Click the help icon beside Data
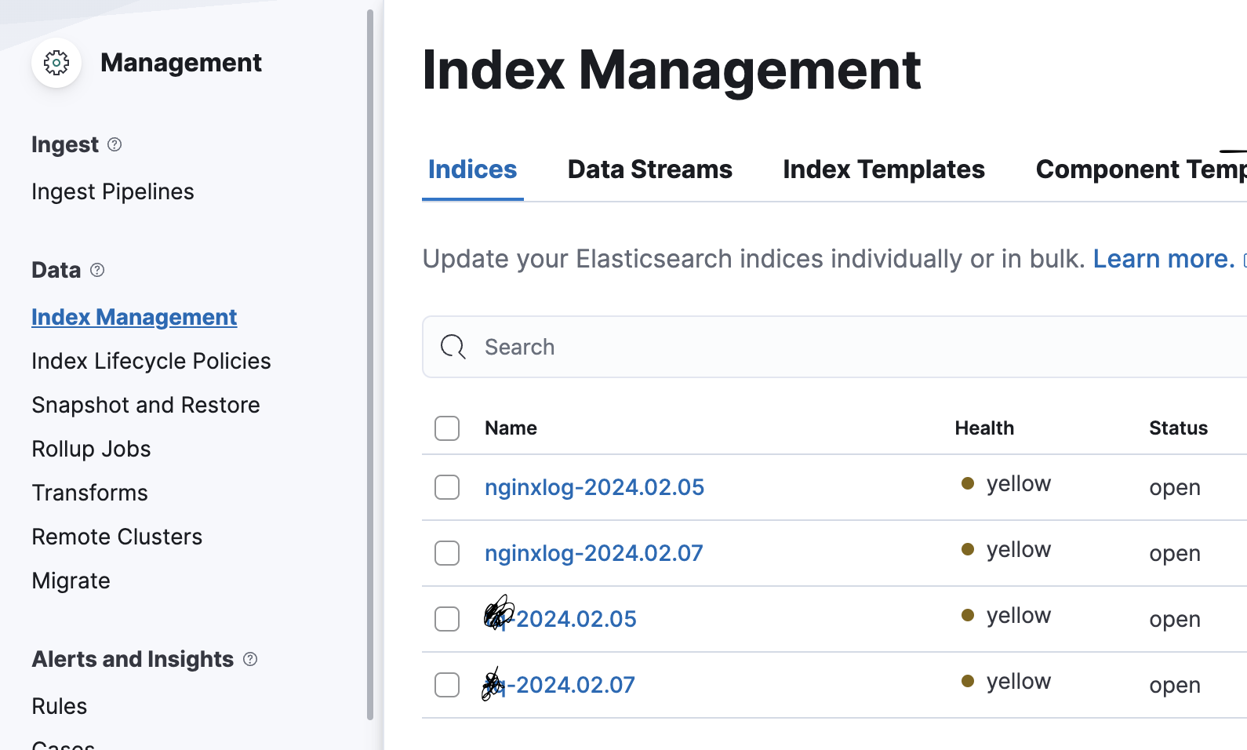This screenshot has height=750, width=1247. pos(97,270)
